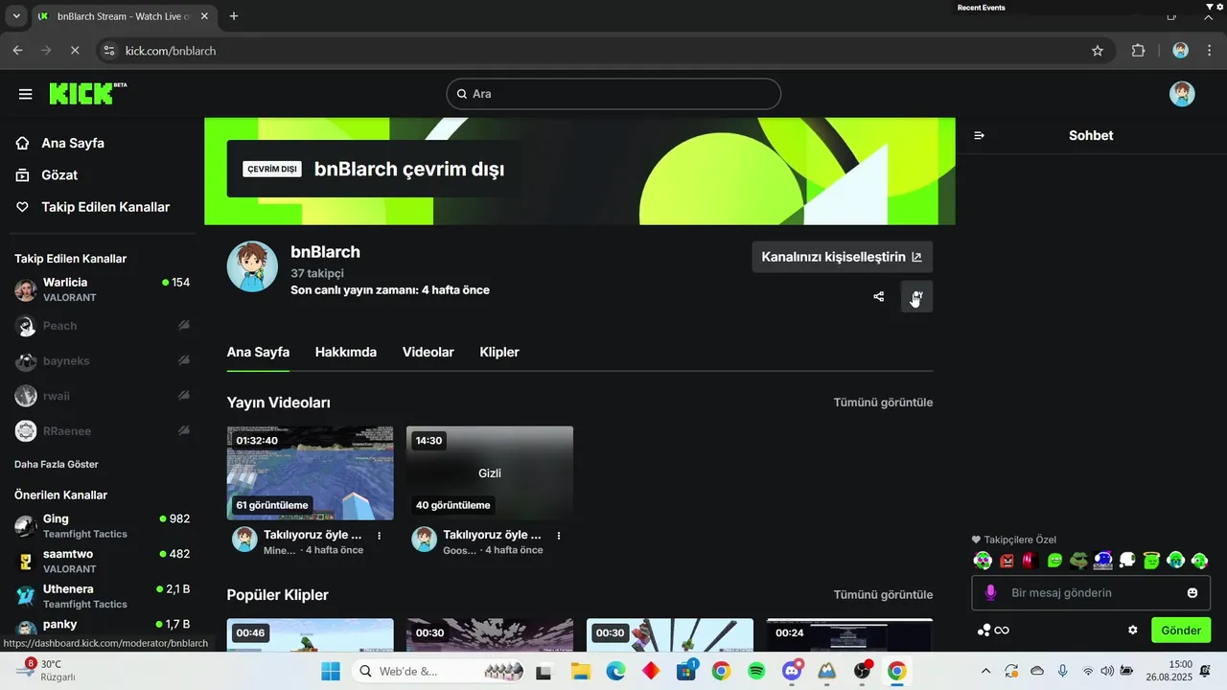Play the 01:32:40 stream video thumbnail
The height and width of the screenshot is (690, 1227).
310,472
